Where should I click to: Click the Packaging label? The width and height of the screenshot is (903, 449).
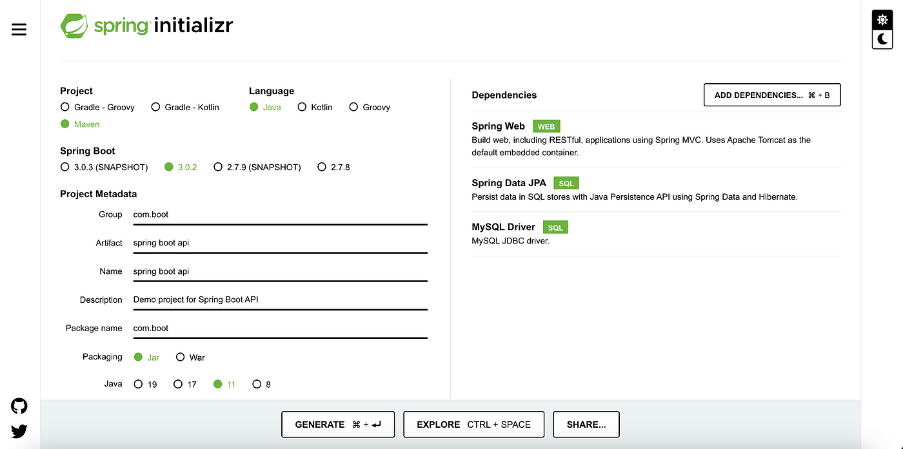coord(103,357)
